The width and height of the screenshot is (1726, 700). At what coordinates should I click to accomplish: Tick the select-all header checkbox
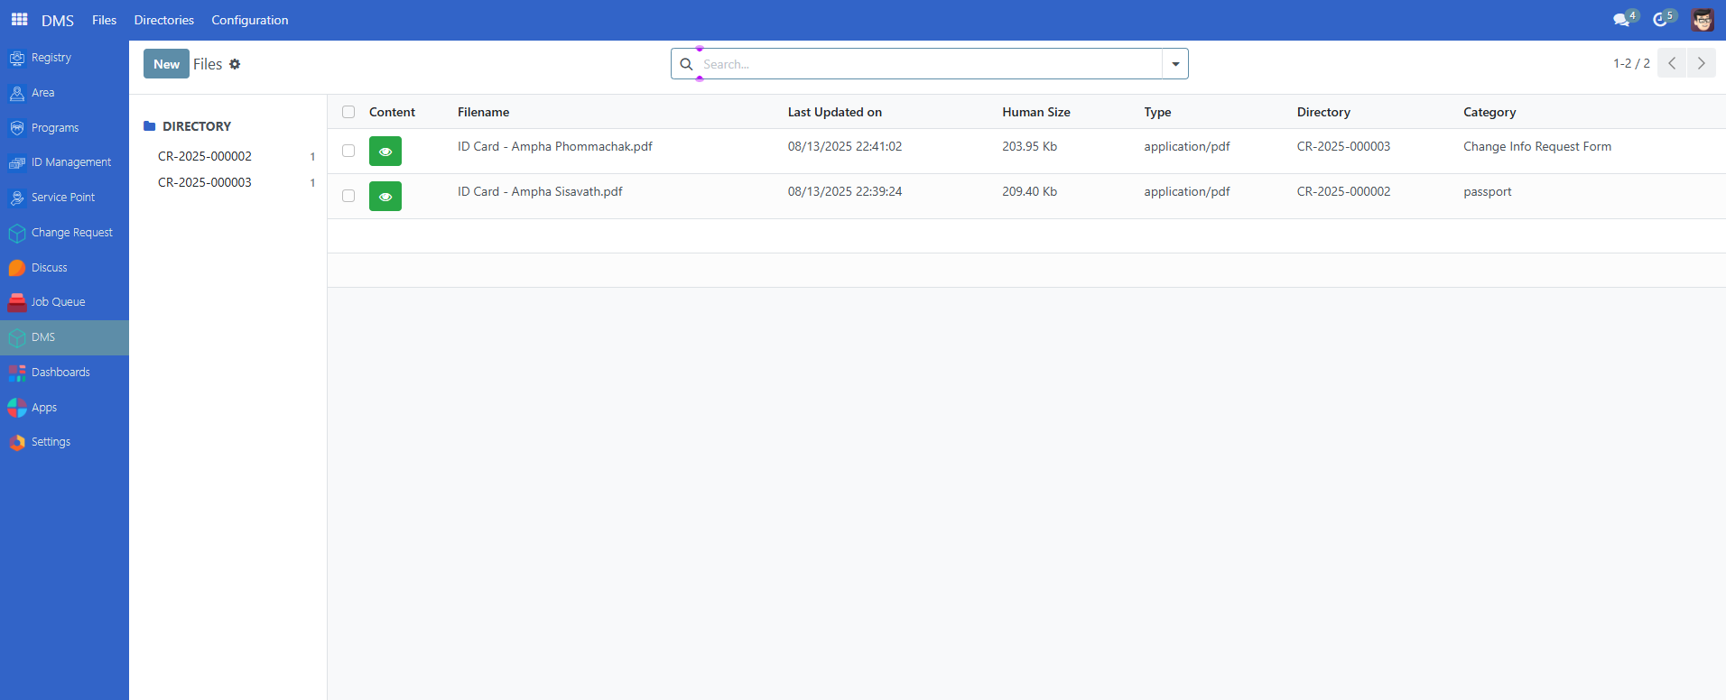pyautogui.click(x=348, y=112)
